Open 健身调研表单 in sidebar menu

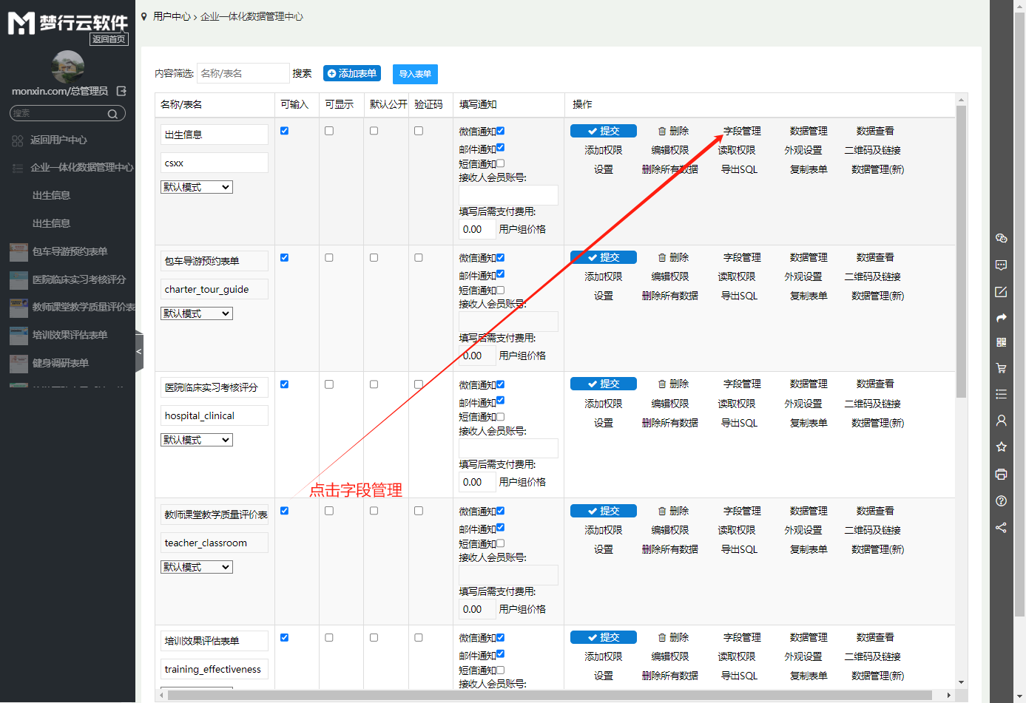(x=60, y=364)
